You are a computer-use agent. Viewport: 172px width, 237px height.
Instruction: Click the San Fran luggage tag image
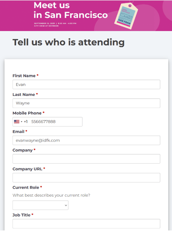pos(126,16)
